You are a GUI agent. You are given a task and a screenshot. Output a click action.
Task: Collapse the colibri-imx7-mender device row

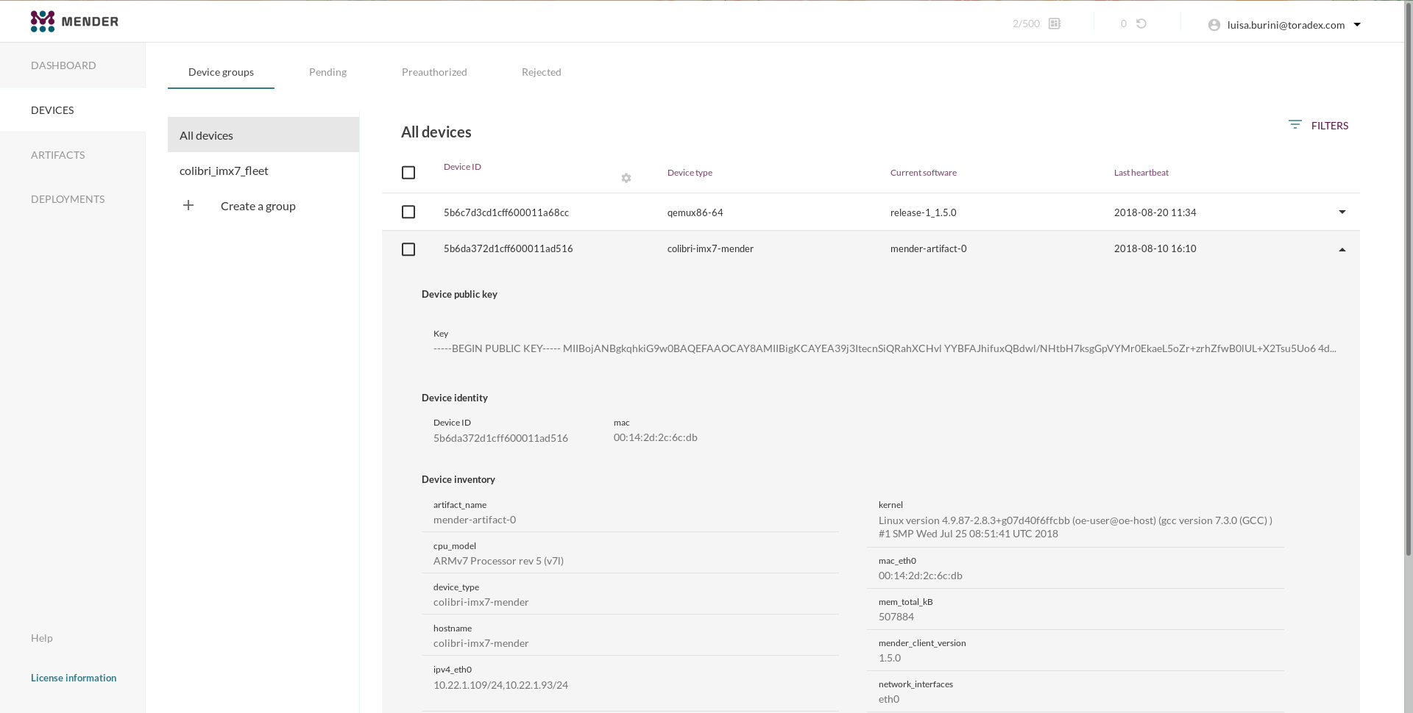(x=1342, y=249)
